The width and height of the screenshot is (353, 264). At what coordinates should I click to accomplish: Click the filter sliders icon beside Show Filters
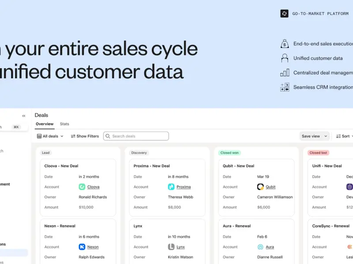[x=73, y=136]
